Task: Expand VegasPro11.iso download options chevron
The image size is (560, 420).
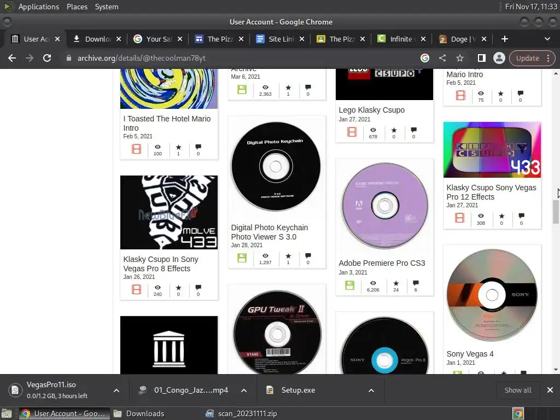Action: pos(116,390)
